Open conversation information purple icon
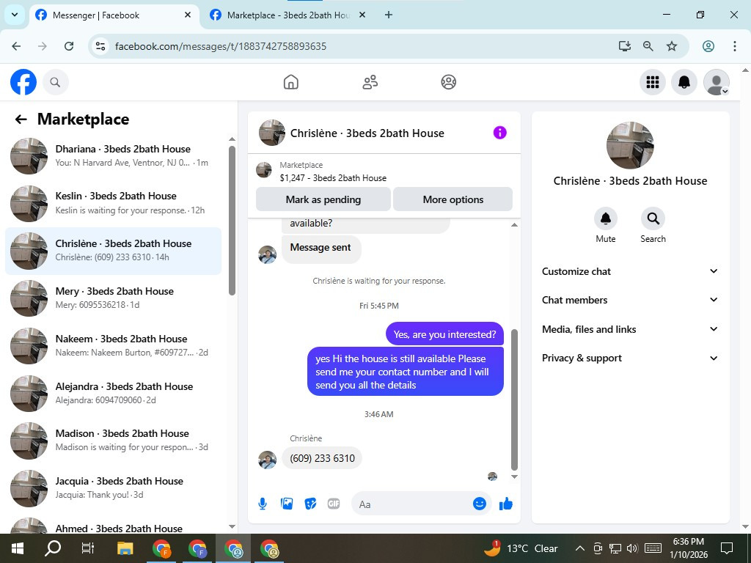Viewport: 751px width, 563px height. (499, 133)
